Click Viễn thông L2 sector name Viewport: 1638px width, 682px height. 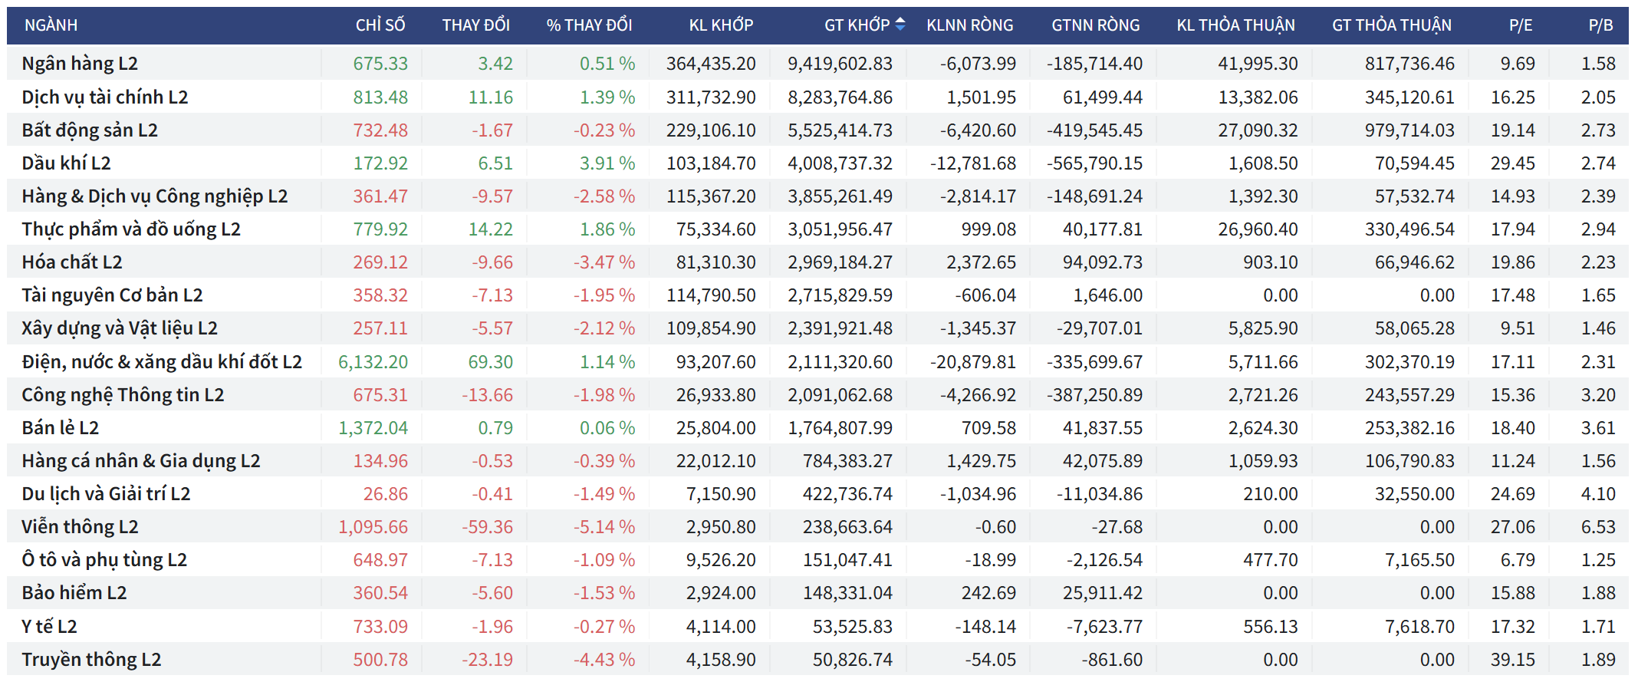[80, 527]
